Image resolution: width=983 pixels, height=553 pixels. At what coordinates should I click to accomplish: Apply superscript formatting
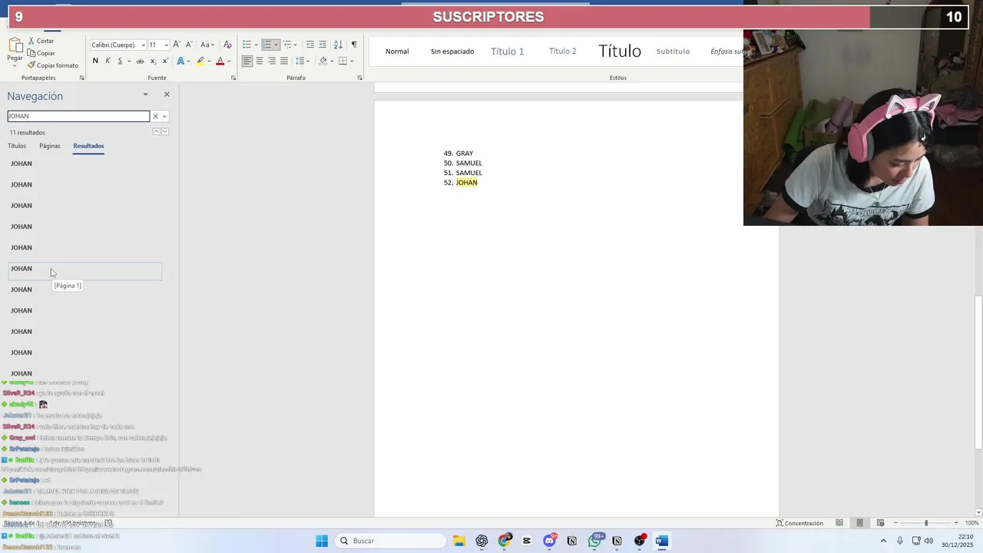click(165, 61)
